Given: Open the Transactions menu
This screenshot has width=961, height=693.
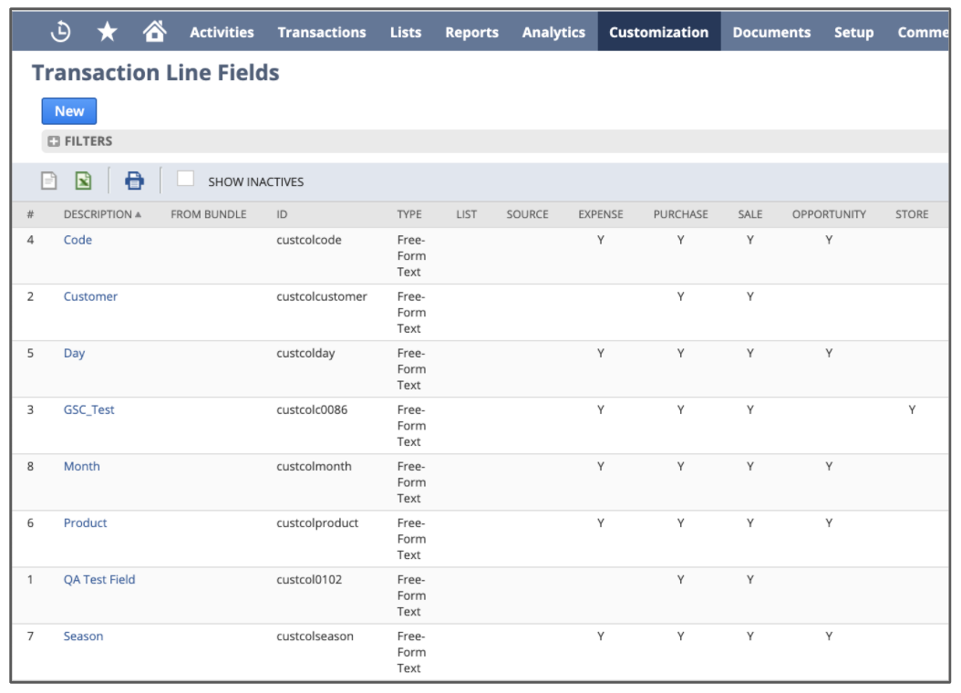Looking at the screenshot, I should pos(321,32).
